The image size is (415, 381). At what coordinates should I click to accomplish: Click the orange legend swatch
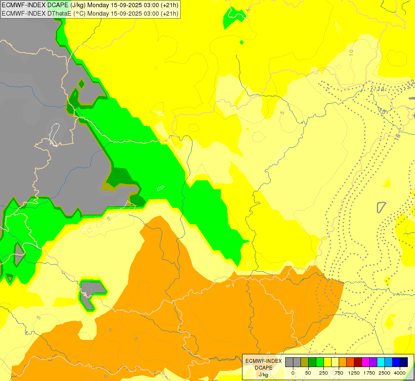[343, 362]
